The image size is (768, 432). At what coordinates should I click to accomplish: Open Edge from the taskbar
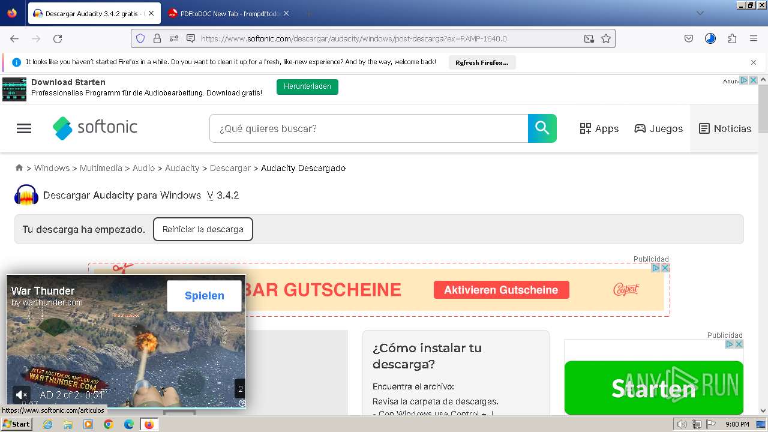128,424
